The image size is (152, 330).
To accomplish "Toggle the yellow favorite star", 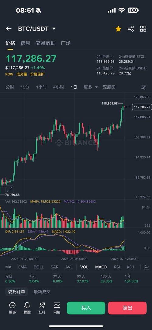I will (x=119, y=29).
